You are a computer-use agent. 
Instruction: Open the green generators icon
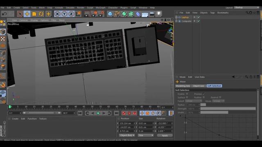coord(124,14)
